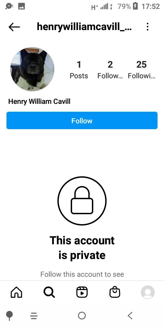Tap the padlock private account icon

[x=82, y=201]
